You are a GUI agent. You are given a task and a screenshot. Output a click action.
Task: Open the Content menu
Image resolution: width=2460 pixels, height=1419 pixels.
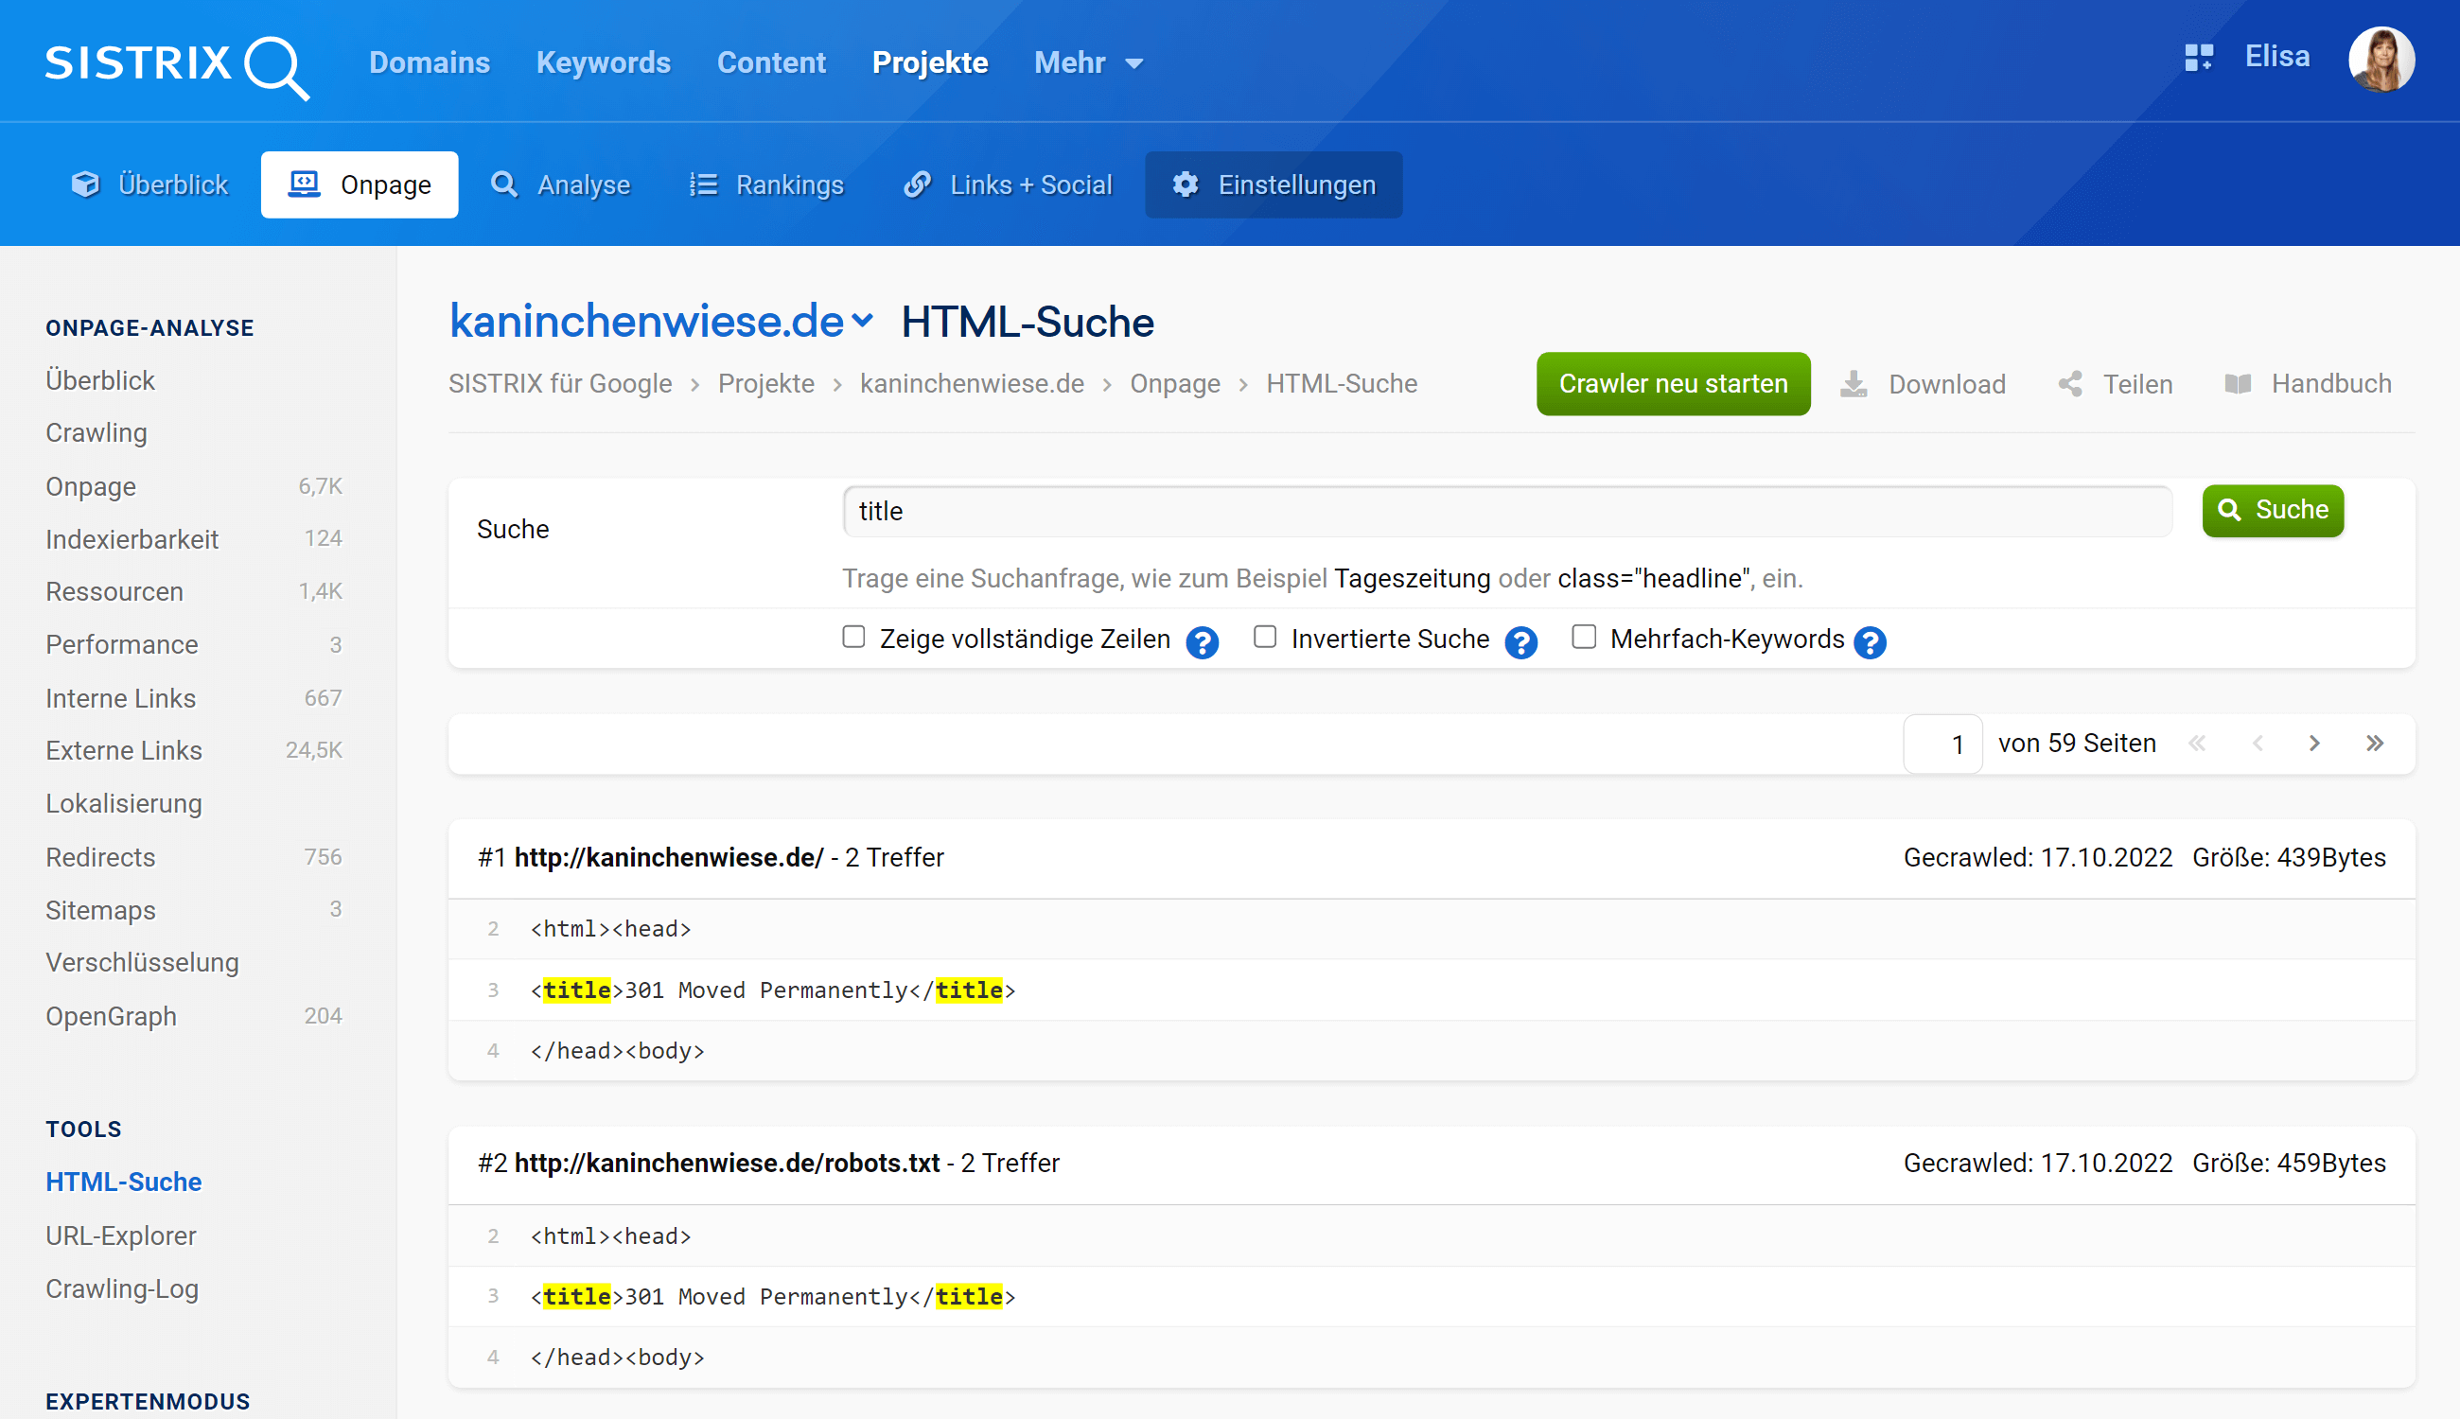coord(771,63)
